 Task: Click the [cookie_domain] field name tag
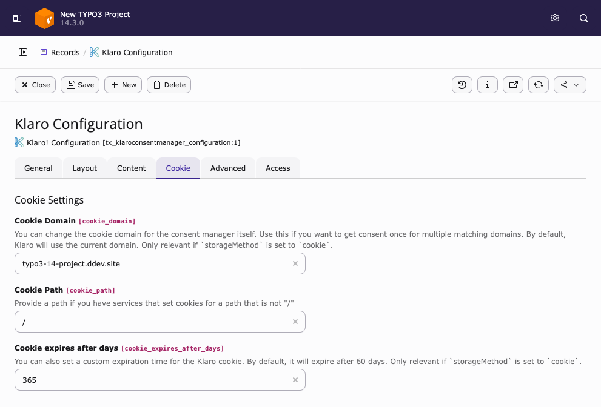[x=107, y=221]
